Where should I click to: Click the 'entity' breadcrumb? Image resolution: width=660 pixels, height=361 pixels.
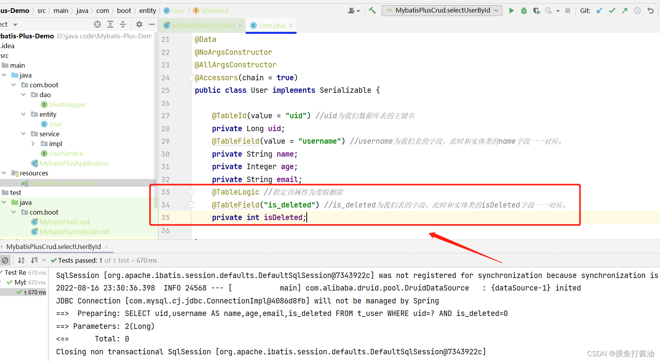tap(147, 11)
